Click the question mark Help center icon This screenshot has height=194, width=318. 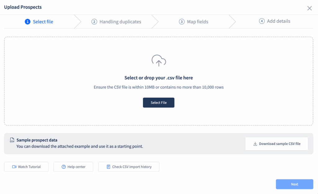tap(64, 167)
